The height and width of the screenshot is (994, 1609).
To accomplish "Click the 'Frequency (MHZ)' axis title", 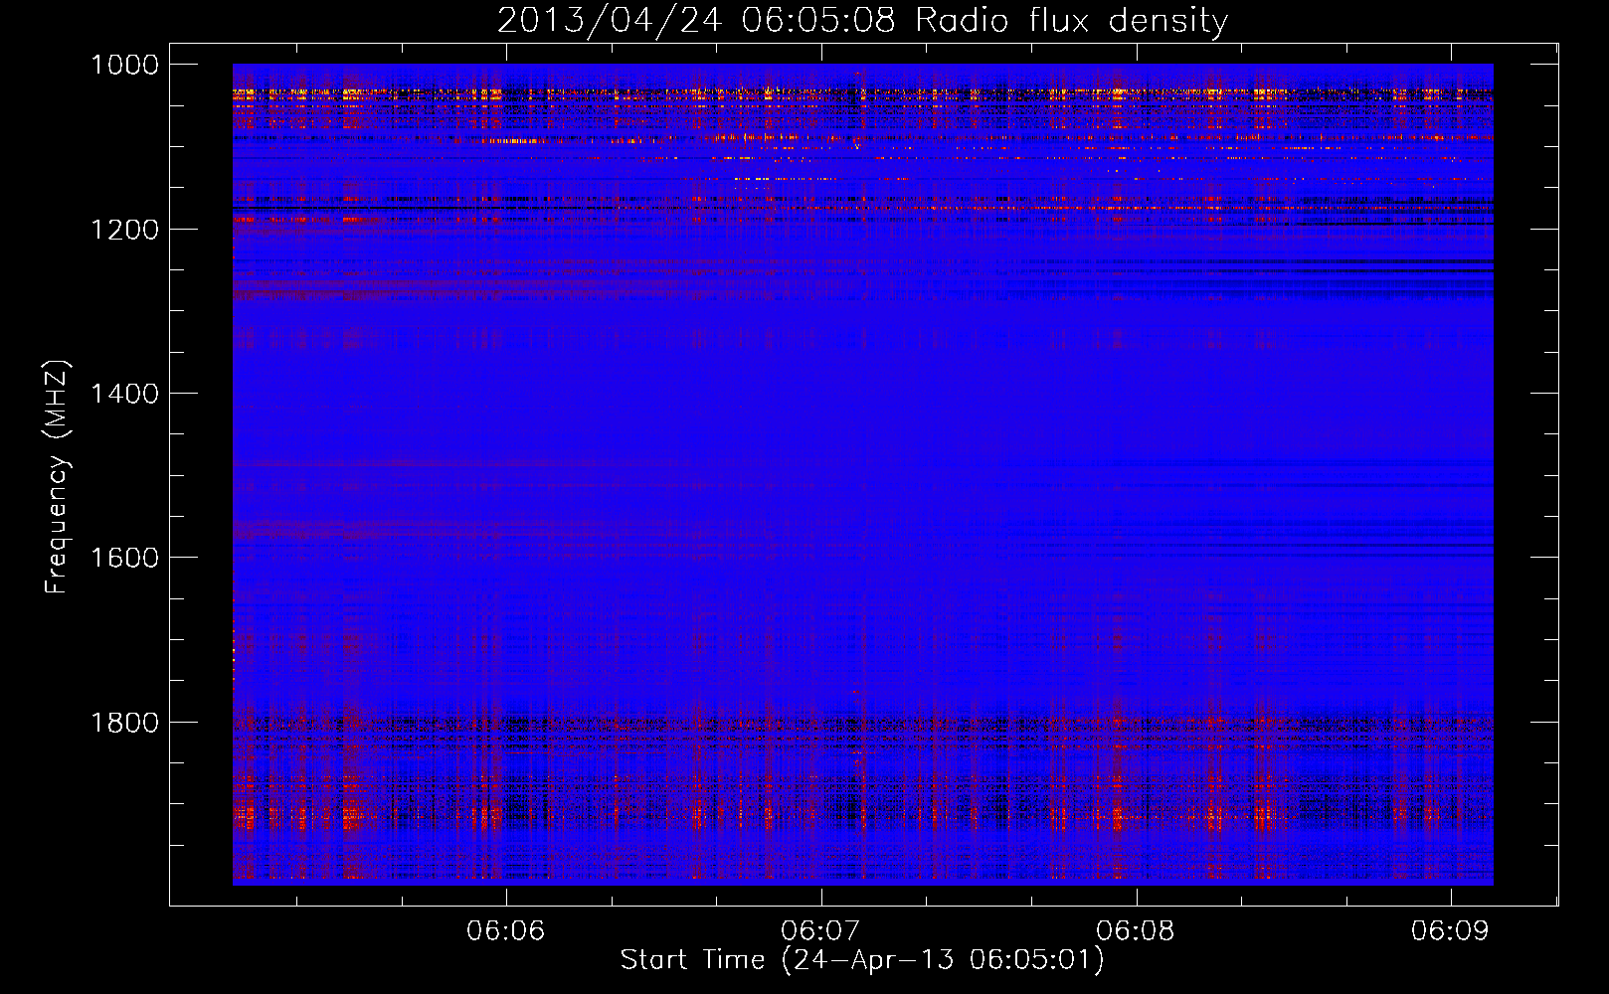I will click(x=57, y=476).
